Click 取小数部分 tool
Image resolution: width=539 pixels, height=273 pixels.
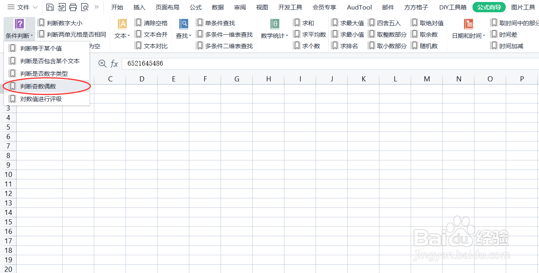(x=387, y=46)
